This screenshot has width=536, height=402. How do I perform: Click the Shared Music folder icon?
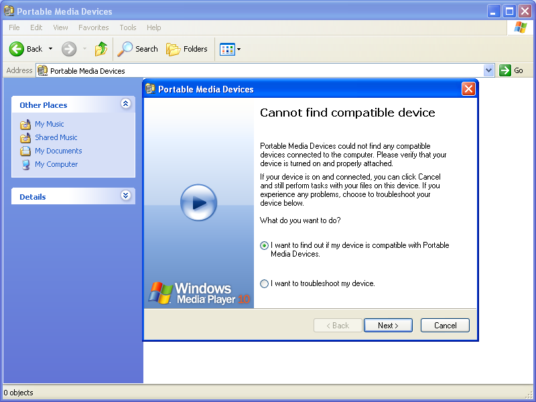25,138
